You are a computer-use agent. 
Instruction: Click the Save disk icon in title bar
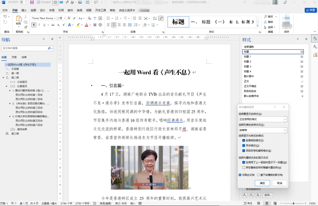point(32,2)
